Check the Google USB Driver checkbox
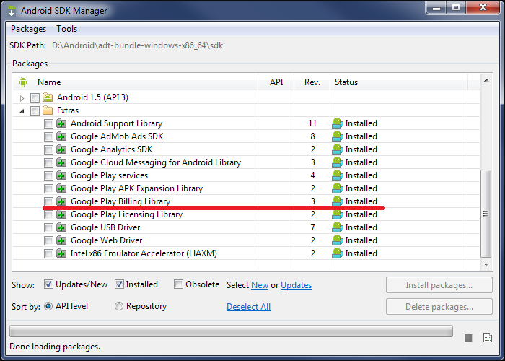The image size is (505, 361). 48,227
